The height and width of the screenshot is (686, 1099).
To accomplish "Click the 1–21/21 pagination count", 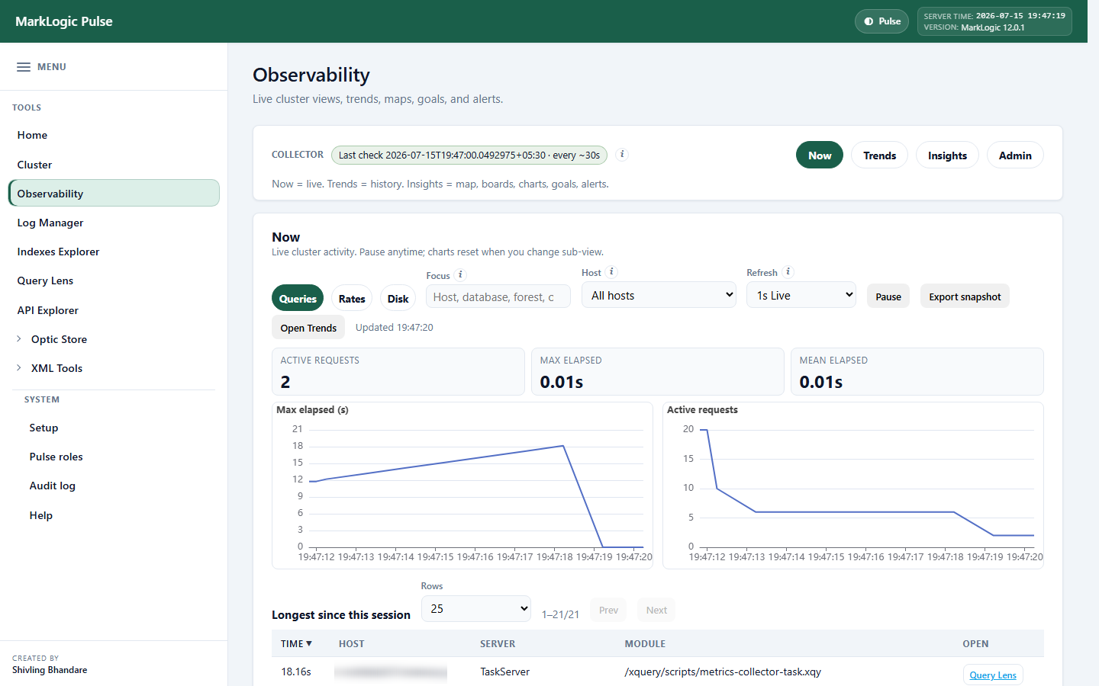I will (x=560, y=614).
